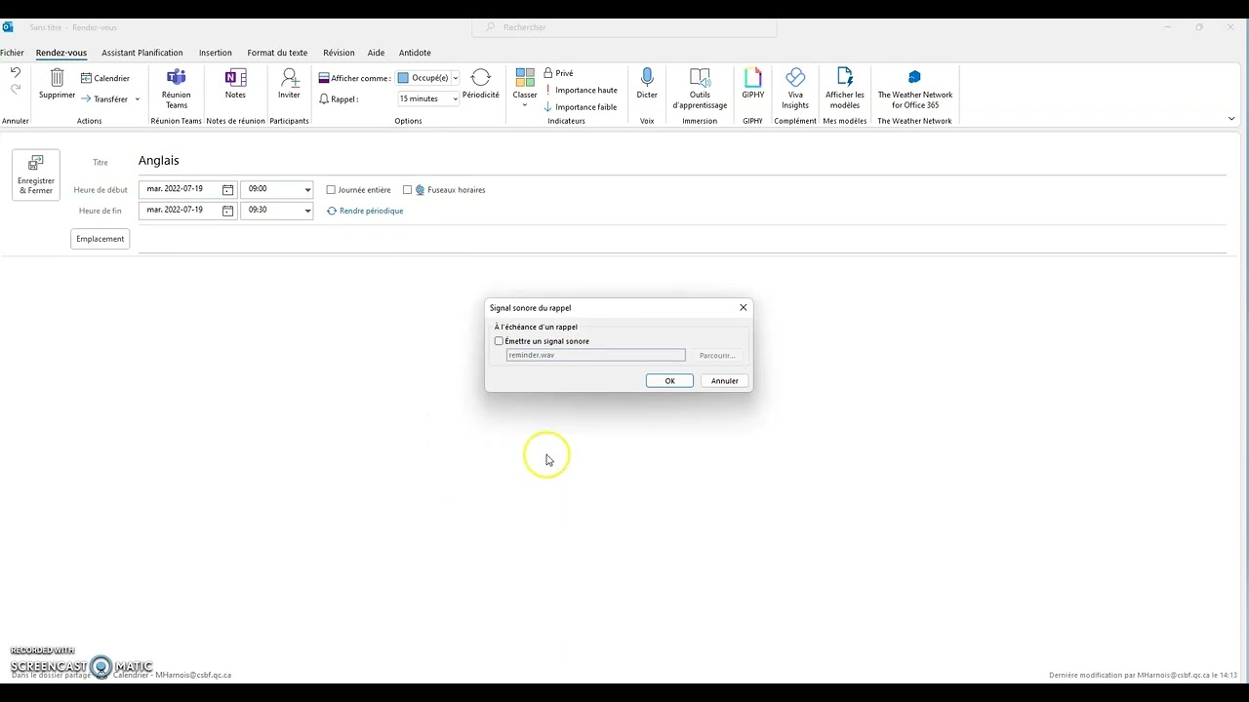1249x702 pixels.
Task: Click the Supprimer trash icon
Action: 57,78
